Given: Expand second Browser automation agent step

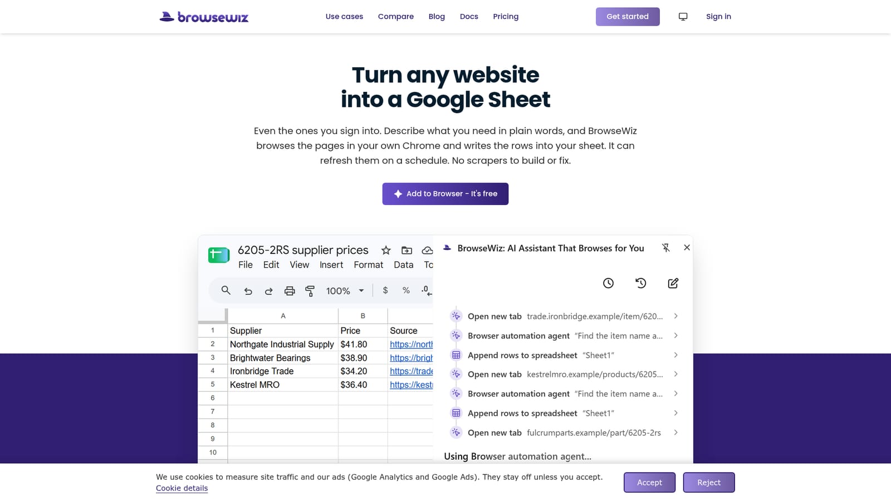Looking at the screenshot, I should point(675,394).
